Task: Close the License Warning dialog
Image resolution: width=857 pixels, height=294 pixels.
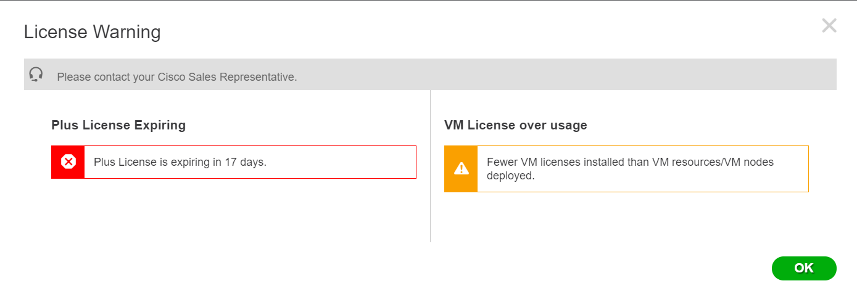Action: click(829, 25)
